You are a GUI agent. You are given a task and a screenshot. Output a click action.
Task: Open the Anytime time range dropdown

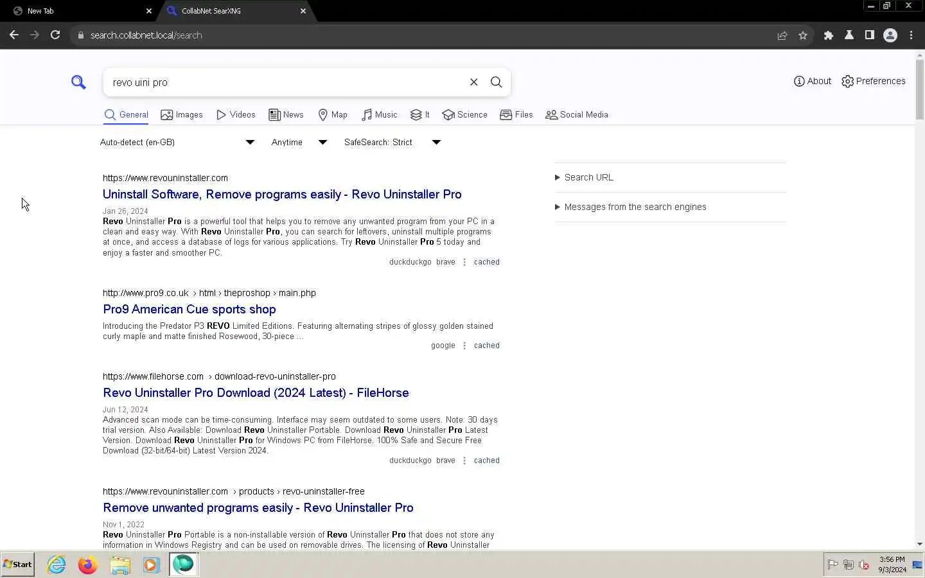click(x=299, y=142)
